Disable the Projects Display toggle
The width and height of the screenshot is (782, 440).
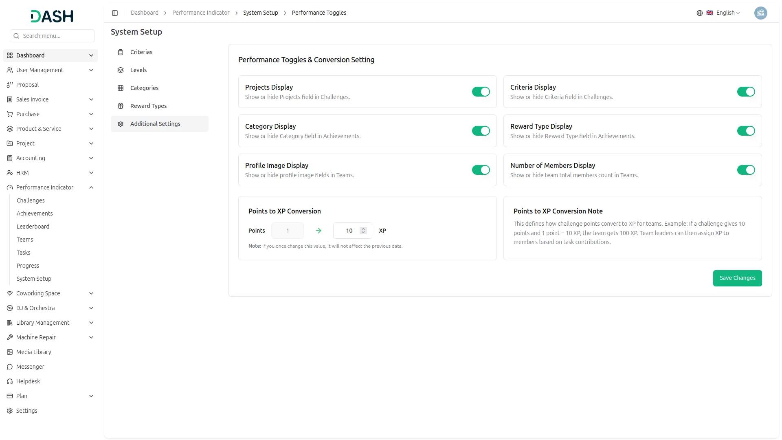coord(481,92)
